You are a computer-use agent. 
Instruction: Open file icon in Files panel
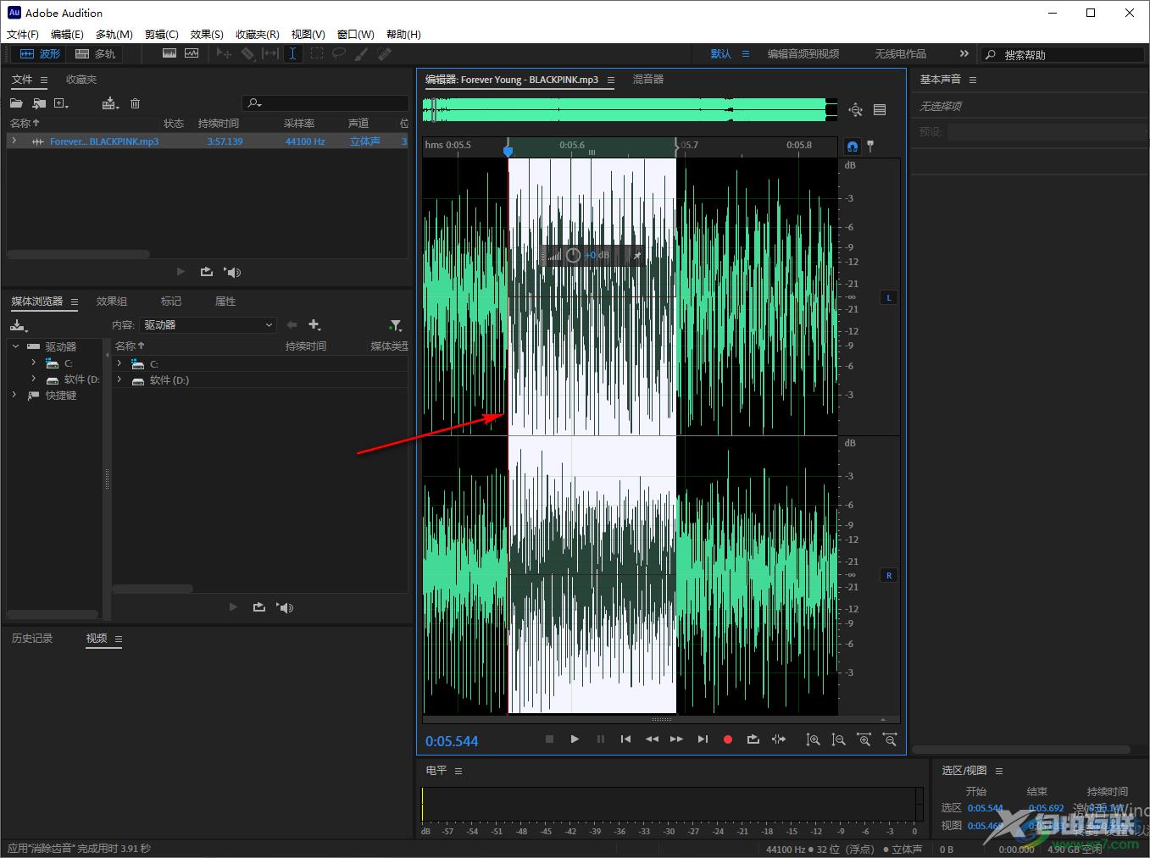(x=16, y=103)
